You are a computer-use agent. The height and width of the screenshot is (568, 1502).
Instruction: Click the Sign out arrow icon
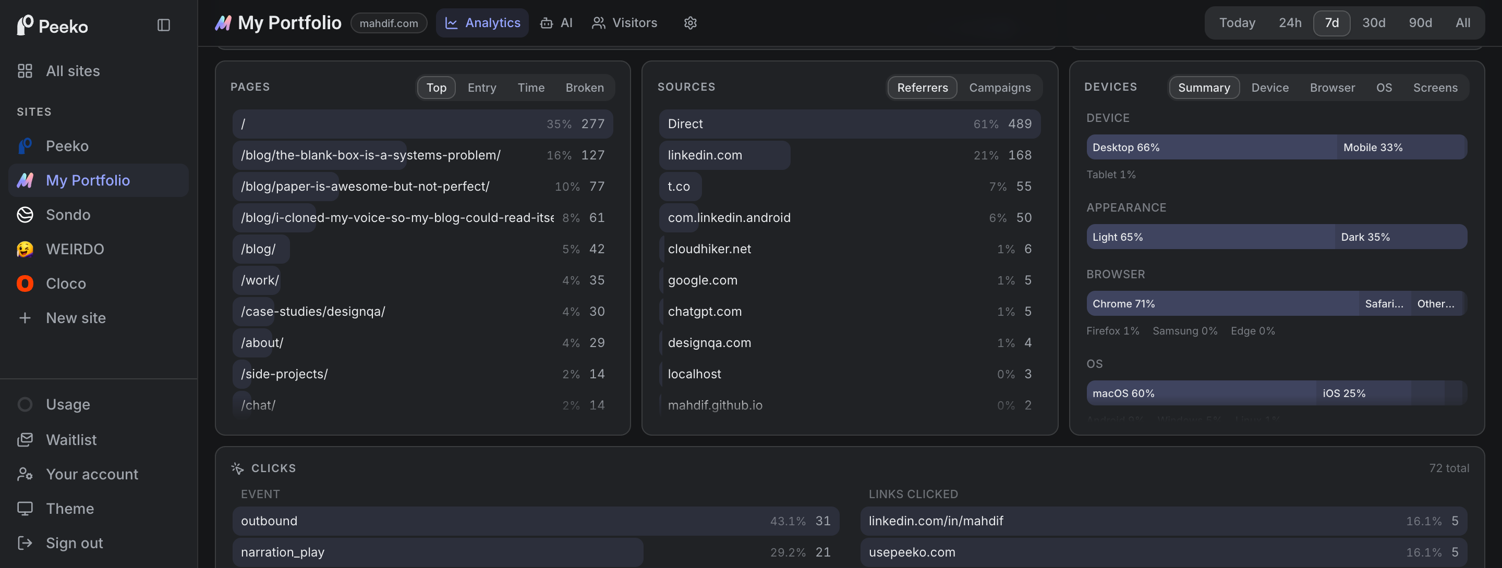25,542
